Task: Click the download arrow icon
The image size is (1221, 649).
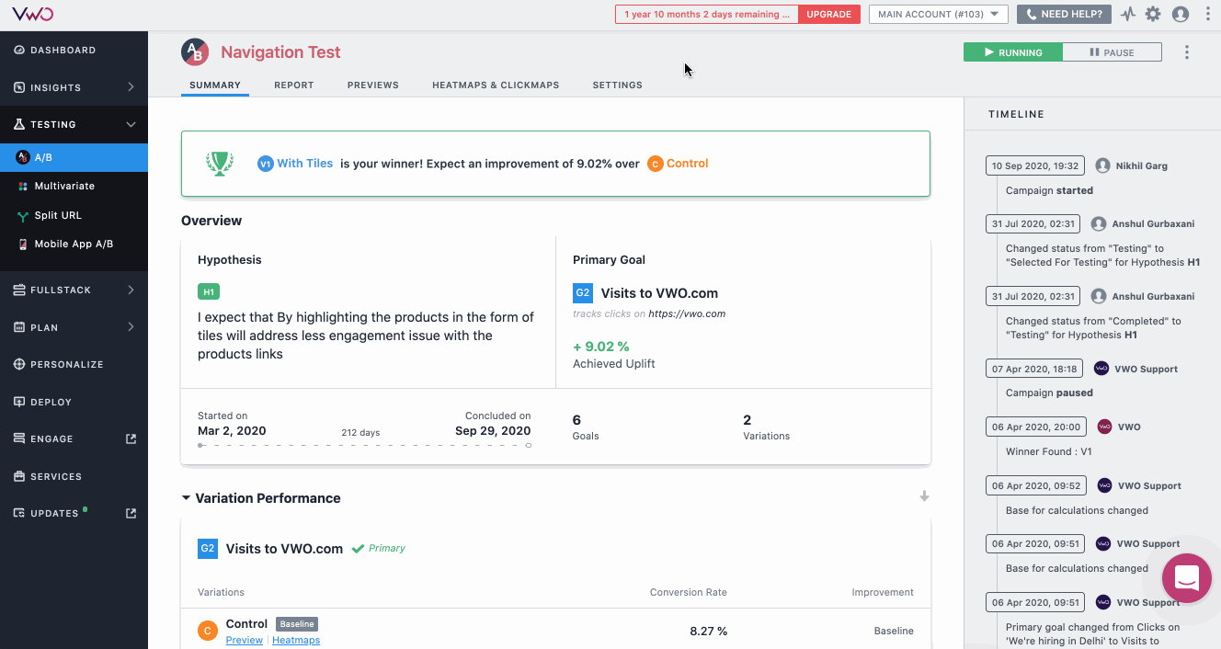Action: click(924, 496)
